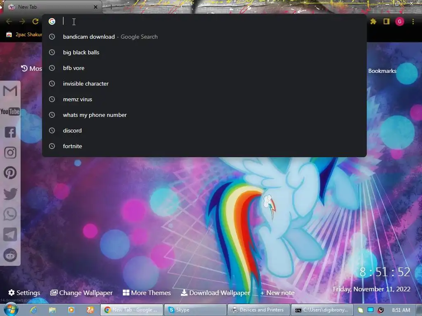The height and width of the screenshot is (316, 422).
Task: Open a new tab with plus button
Action: [111, 7]
